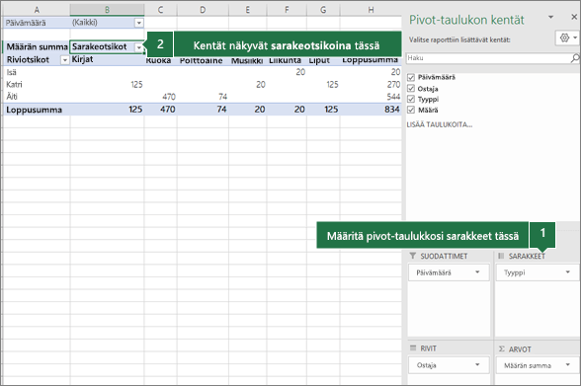Click LISÄÄ TAULUKOITA link
This screenshot has width=581, height=386.
pos(440,124)
